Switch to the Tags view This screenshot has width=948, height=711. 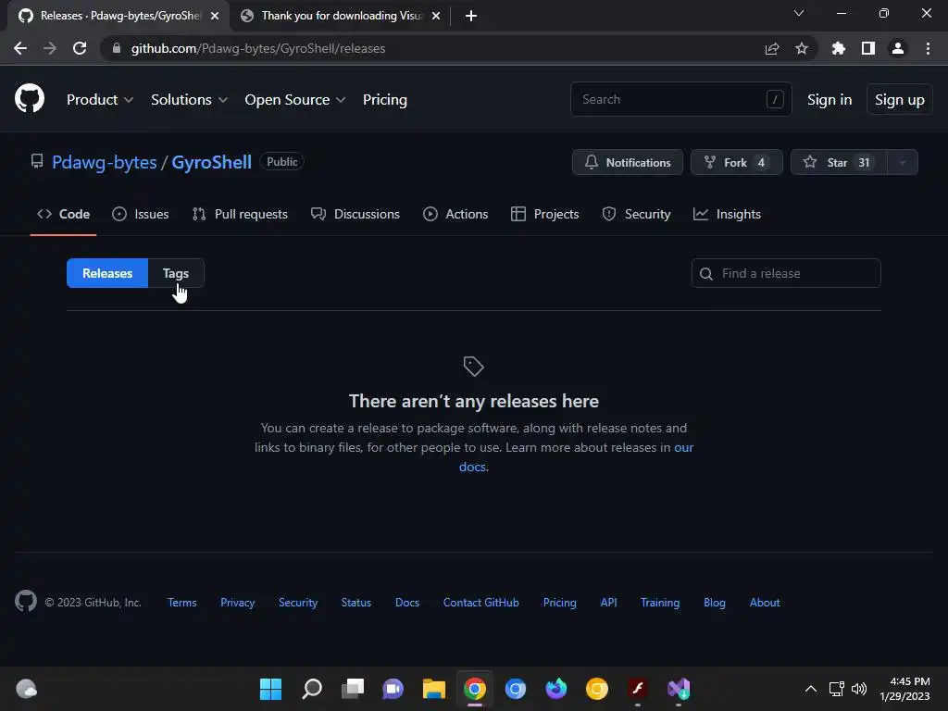(x=176, y=273)
